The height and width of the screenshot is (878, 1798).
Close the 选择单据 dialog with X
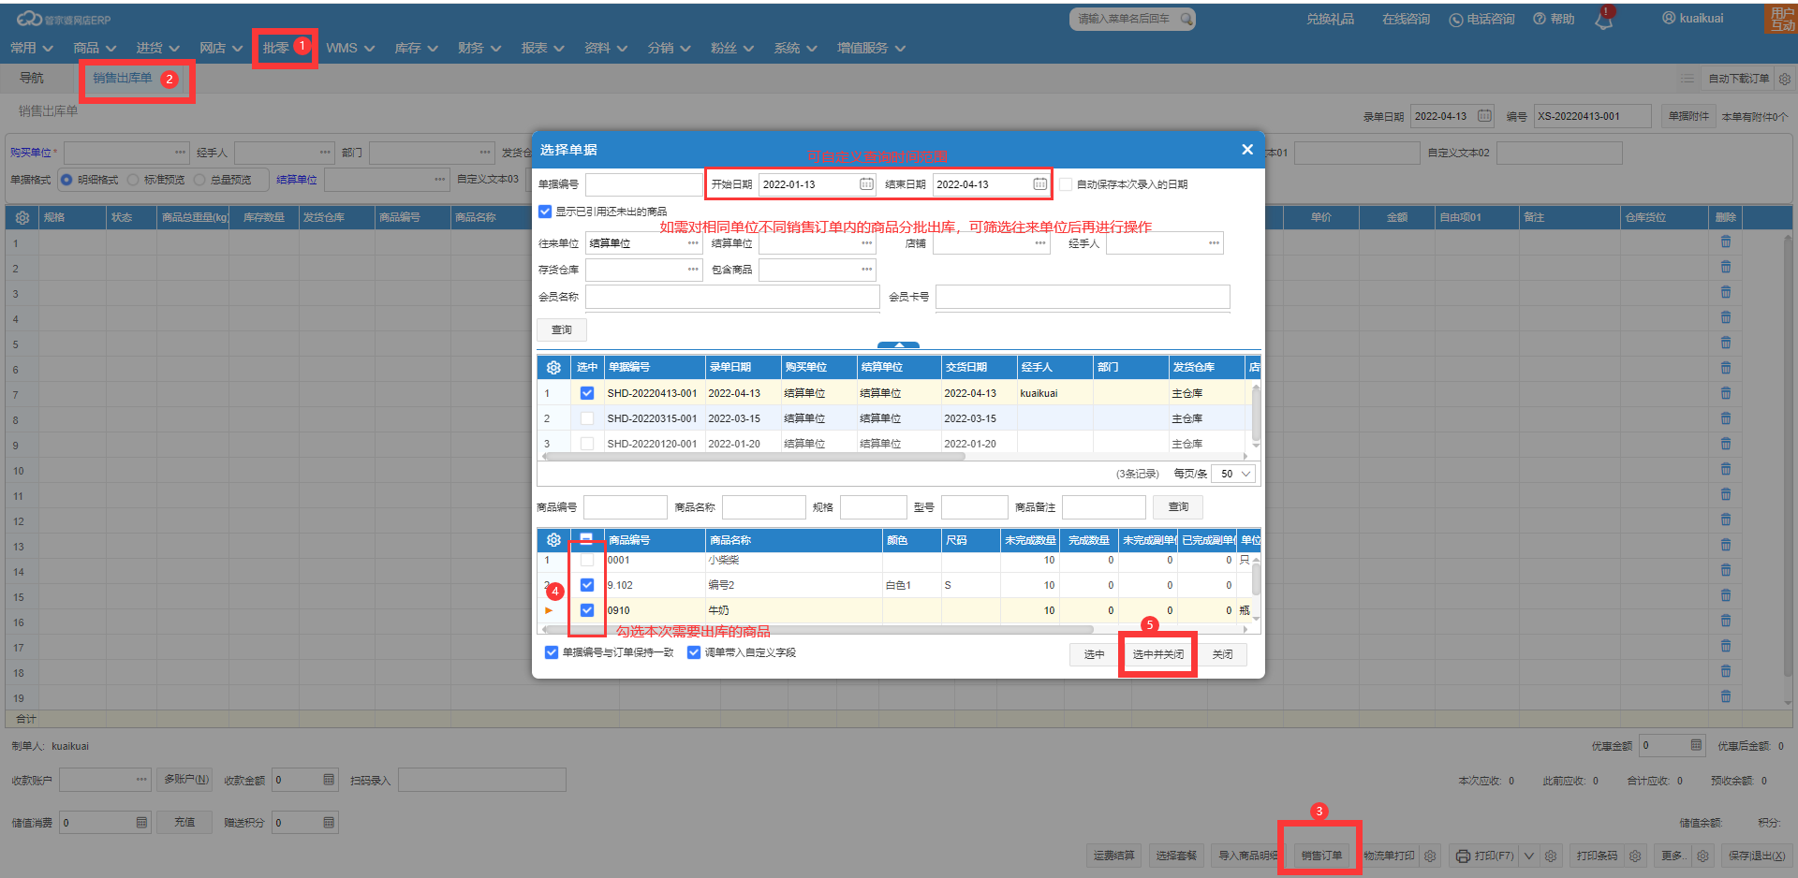pyautogui.click(x=1246, y=150)
